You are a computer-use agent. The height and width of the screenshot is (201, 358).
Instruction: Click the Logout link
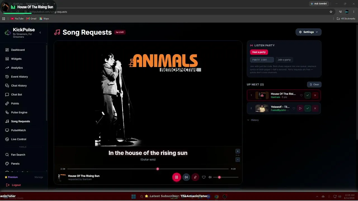(x=16, y=185)
